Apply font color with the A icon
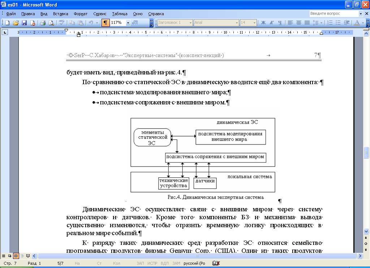The image size is (370, 268). tap(357, 23)
